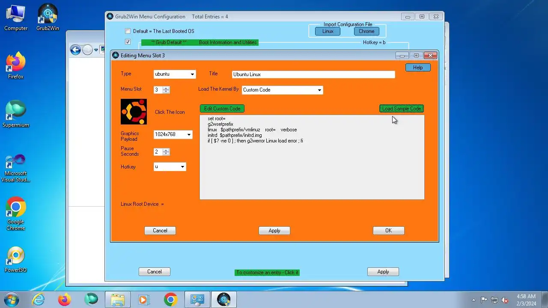Viewport: 548px width, 308px height.
Task: Increase the Menu Slot value
Action: [x=166, y=88]
